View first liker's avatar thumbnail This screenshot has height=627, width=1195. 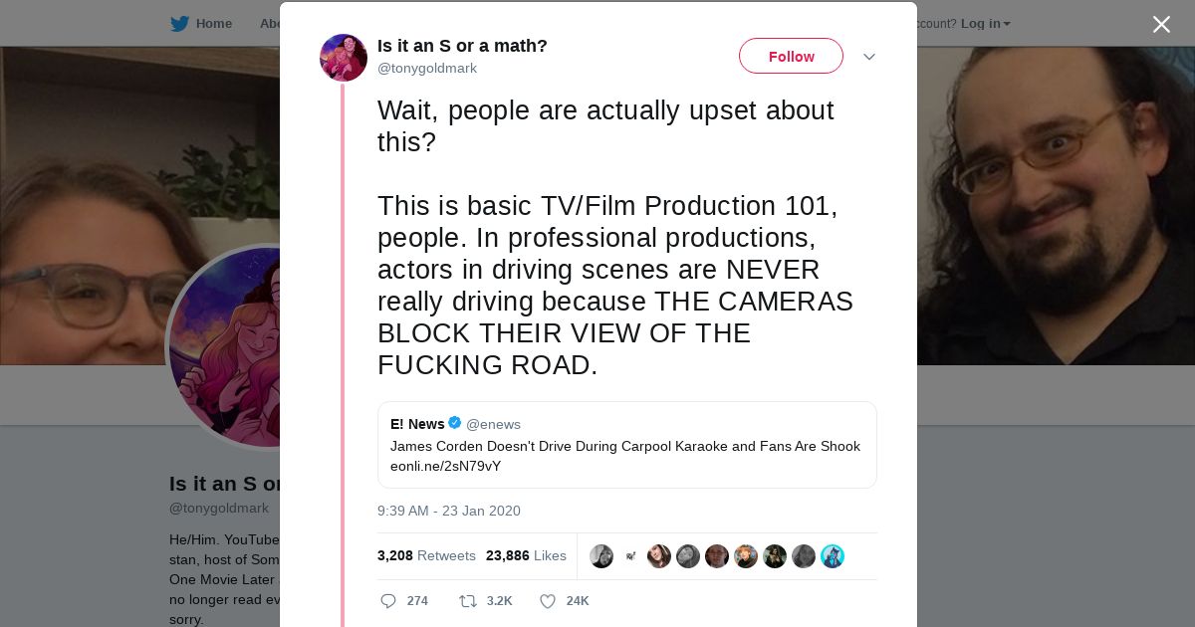601,556
